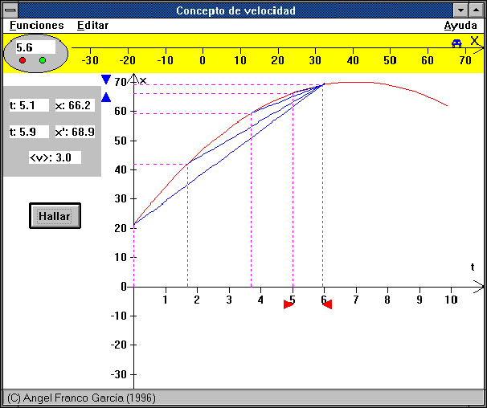Select the t: 5.1 field
Image resolution: width=487 pixels, height=408 pixels.
click(29, 105)
